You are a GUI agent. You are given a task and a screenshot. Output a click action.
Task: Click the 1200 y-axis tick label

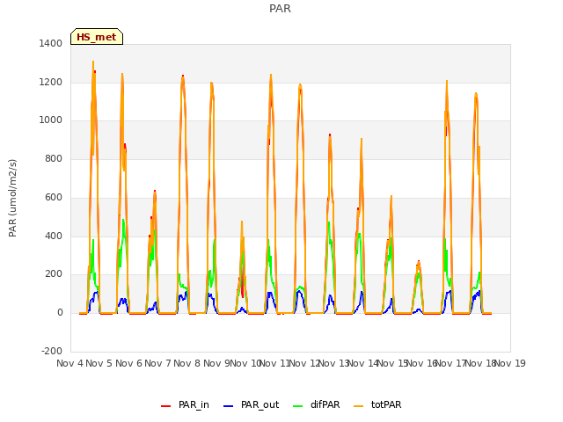[x=51, y=82]
